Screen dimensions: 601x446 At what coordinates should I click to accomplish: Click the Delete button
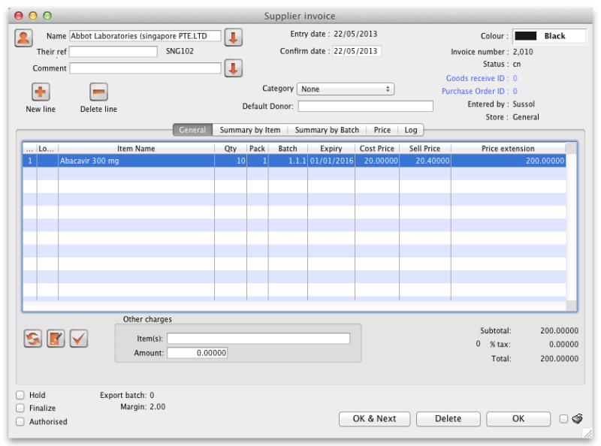[448, 419]
